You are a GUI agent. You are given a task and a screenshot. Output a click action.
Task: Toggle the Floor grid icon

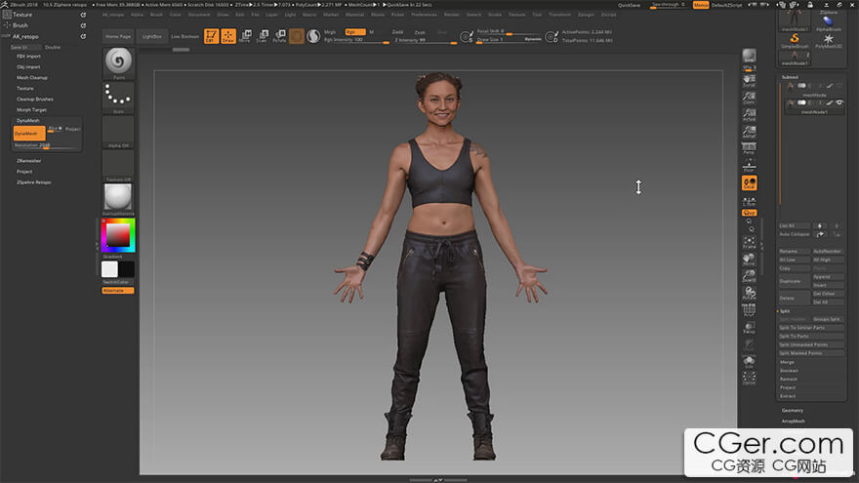coord(749,165)
